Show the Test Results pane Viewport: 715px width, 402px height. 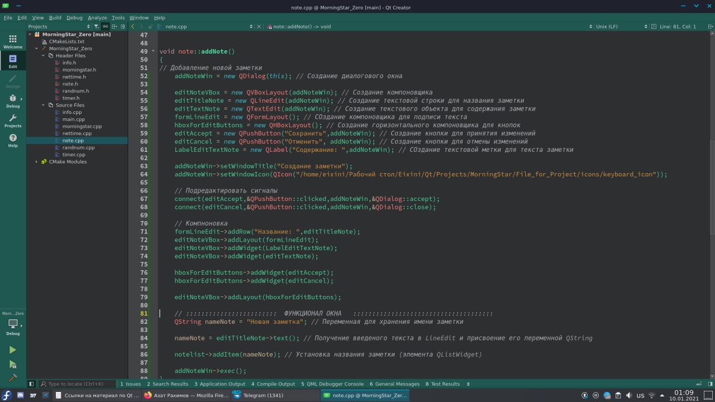tap(442, 384)
